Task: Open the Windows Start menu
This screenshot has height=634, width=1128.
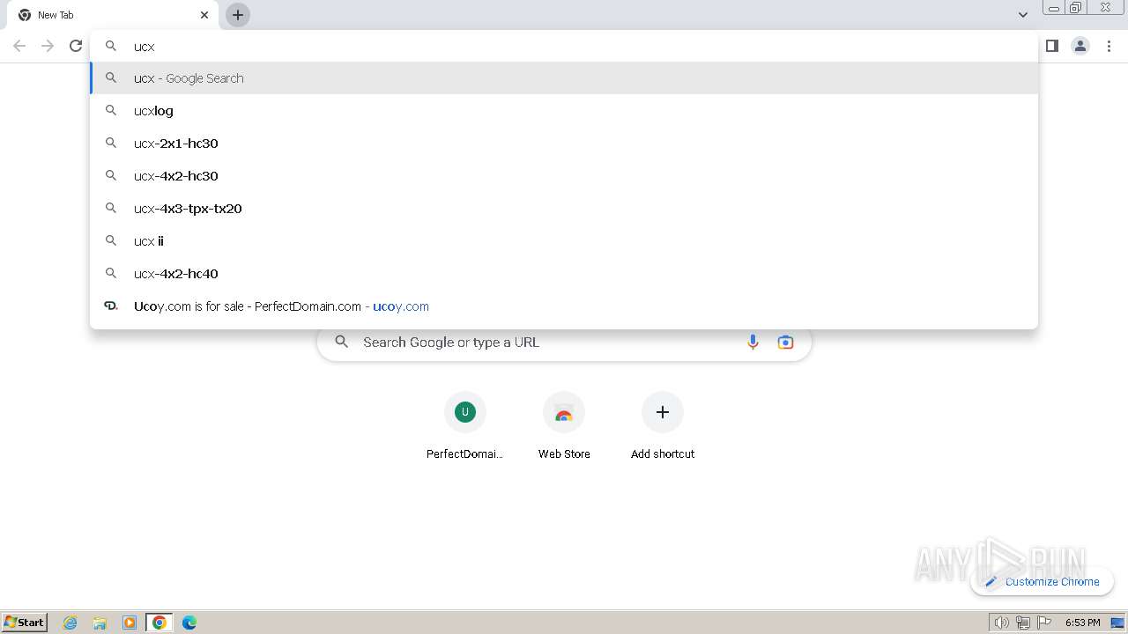Action: click(x=25, y=622)
